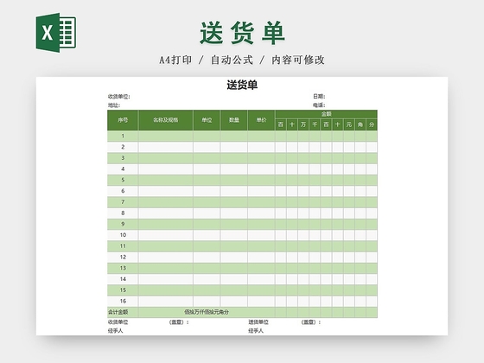The width and height of the screenshot is (484, 363).
Task: Select the serial number 3 cell
Action: tap(123, 158)
